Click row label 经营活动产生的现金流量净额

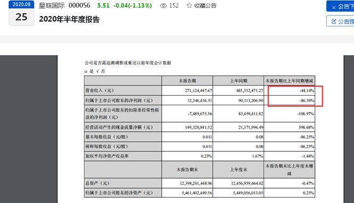click(119, 128)
